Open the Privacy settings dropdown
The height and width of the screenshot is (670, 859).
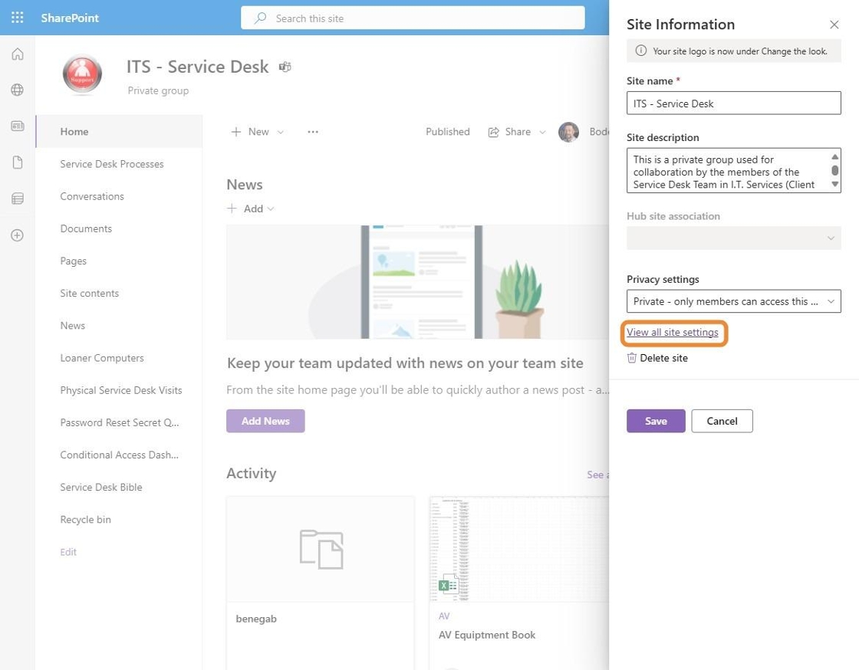[733, 301]
